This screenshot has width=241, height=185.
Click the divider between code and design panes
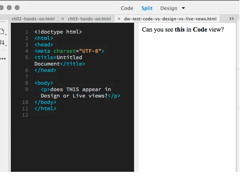[136, 97]
